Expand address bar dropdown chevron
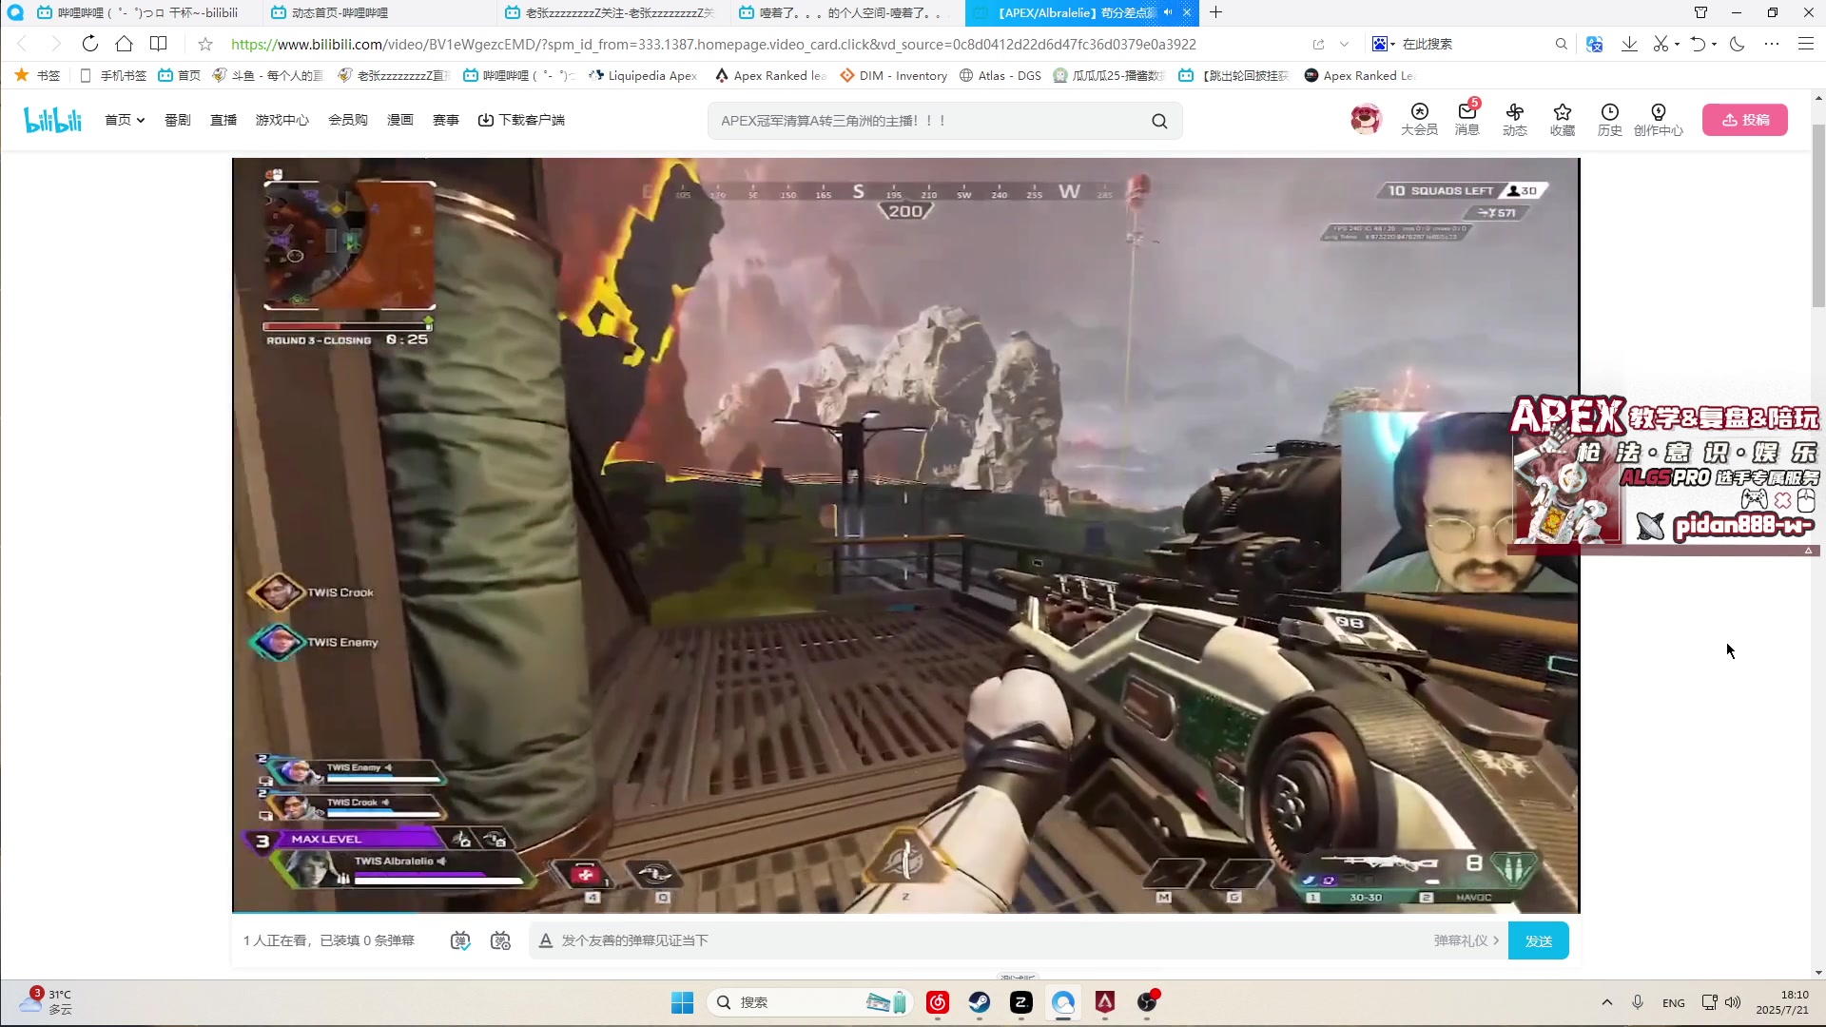 tap(1344, 44)
